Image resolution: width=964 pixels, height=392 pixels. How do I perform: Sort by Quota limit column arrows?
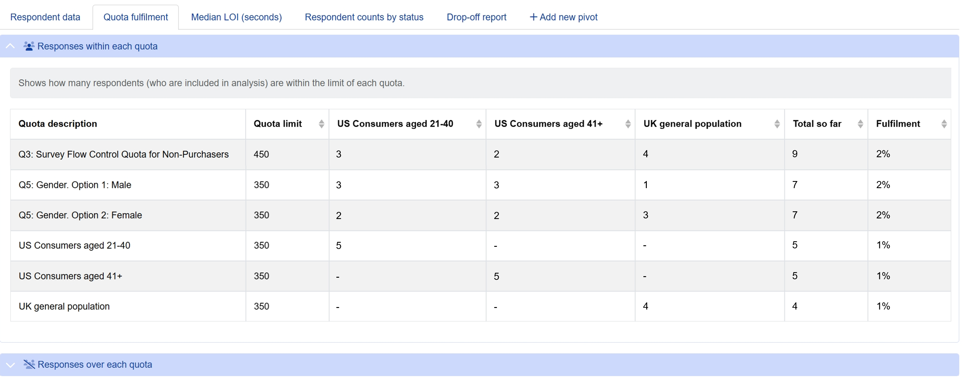click(x=321, y=124)
